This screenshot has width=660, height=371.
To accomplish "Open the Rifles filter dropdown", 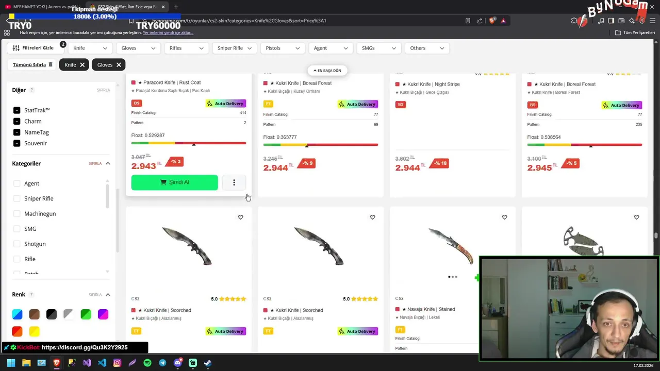I will click(x=187, y=48).
